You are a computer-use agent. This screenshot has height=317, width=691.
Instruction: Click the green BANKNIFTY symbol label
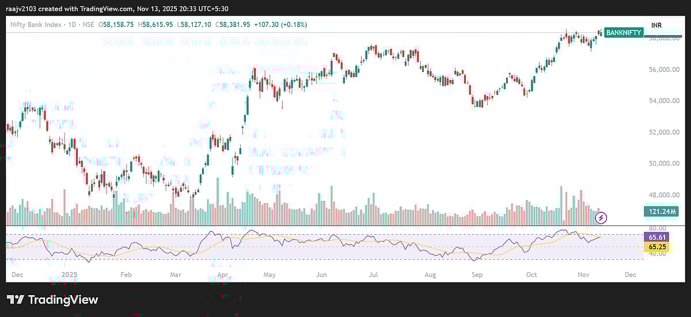coord(623,33)
